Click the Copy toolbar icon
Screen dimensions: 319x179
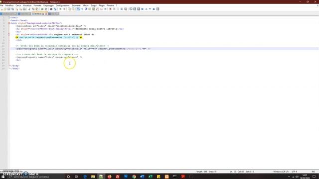[x=33, y=9]
